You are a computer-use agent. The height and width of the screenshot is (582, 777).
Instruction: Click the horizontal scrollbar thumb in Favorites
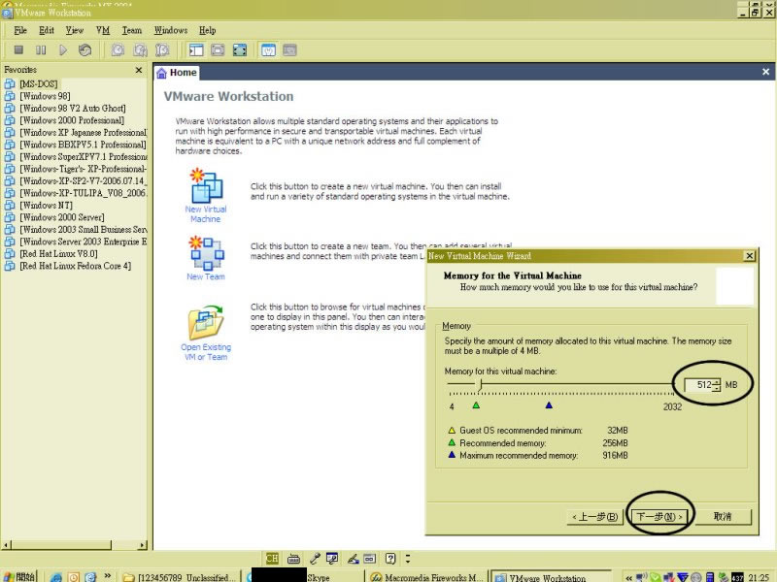[61, 545]
